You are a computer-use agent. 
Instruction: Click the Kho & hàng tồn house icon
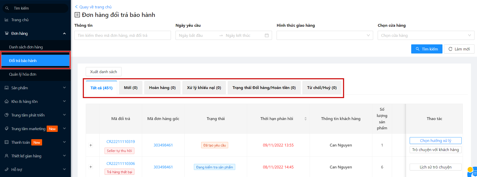click(x=7, y=101)
